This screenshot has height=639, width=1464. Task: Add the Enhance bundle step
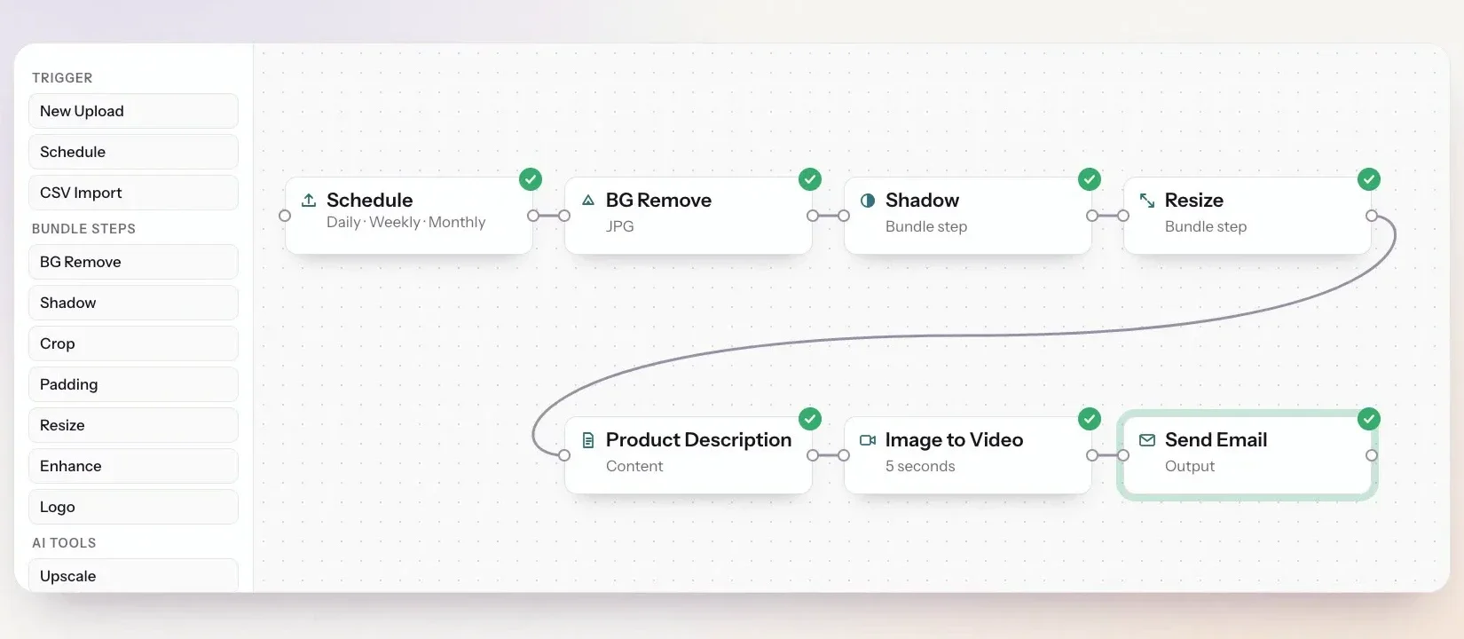[x=133, y=466]
